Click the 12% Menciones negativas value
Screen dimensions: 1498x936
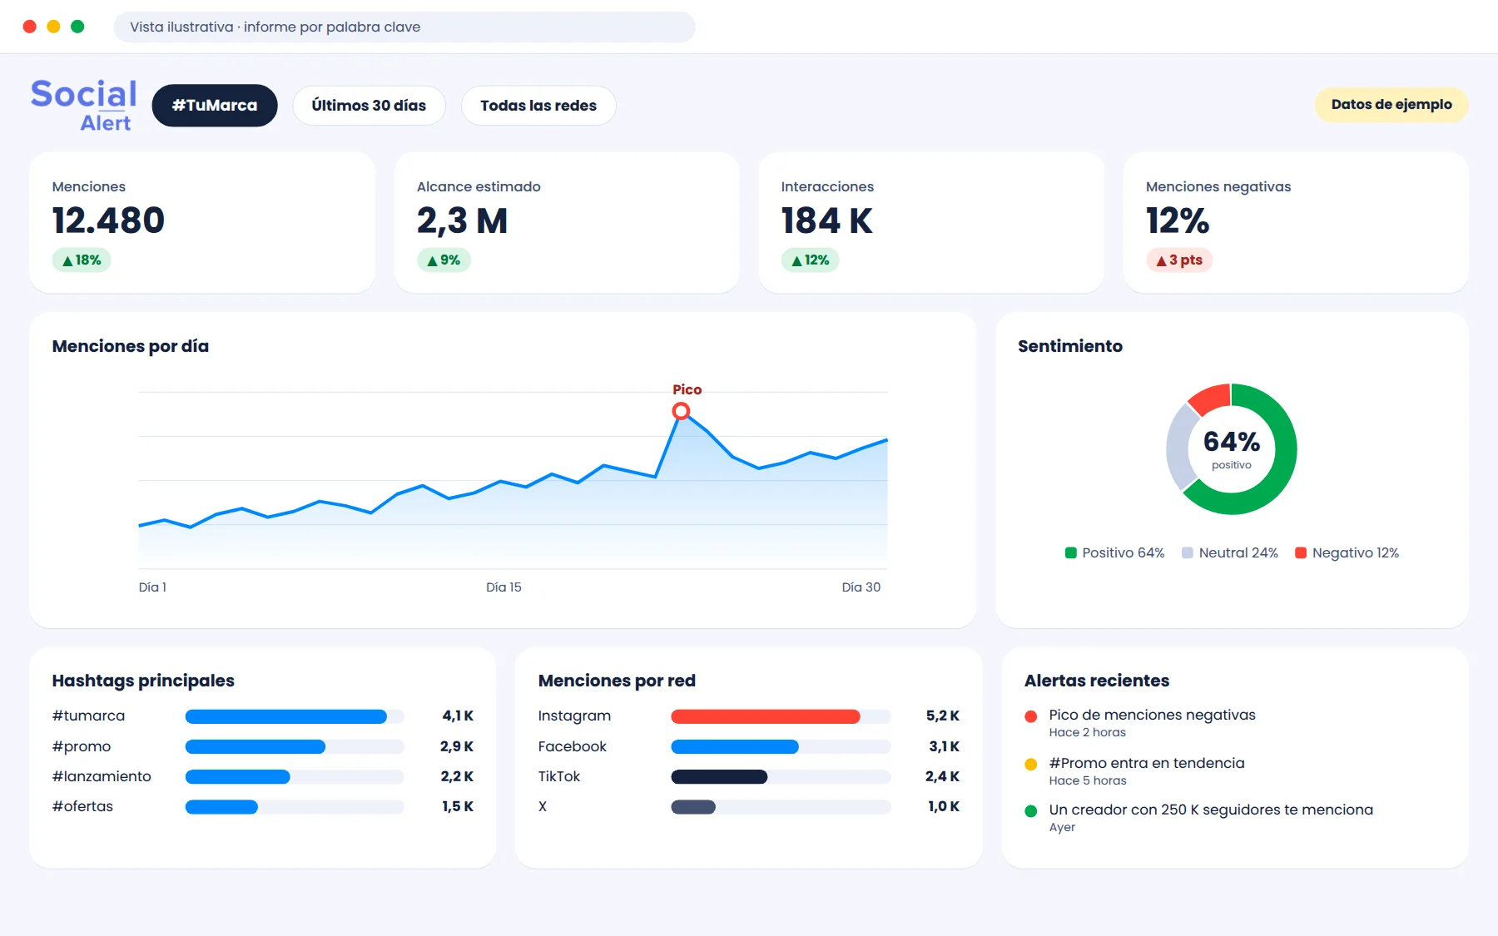1178,220
